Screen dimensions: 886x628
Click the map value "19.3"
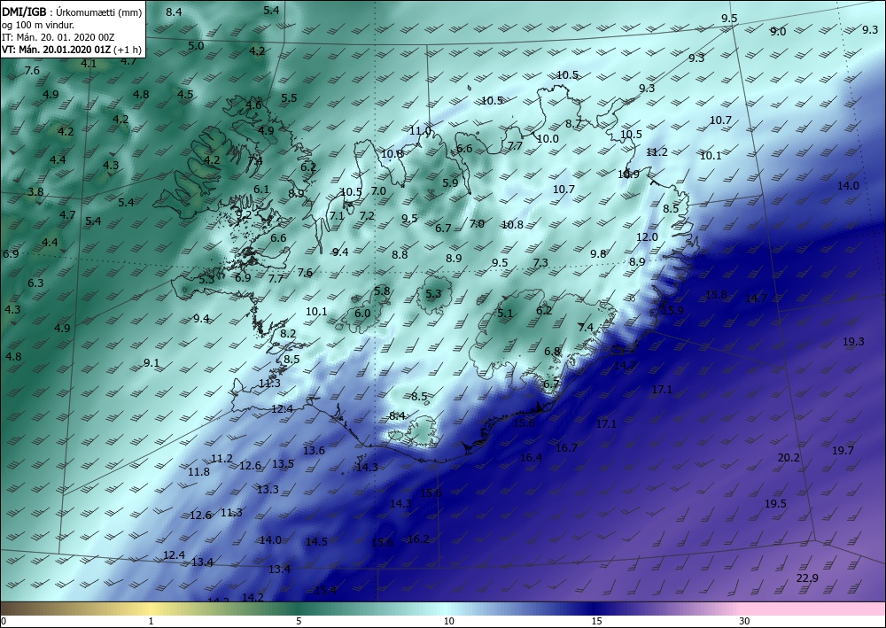click(x=853, y=341)
